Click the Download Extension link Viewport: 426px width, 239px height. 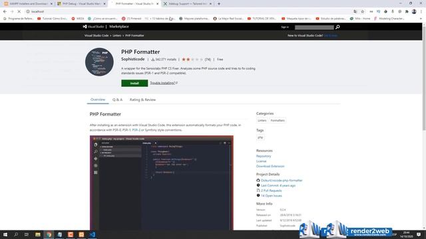(270, 166)
